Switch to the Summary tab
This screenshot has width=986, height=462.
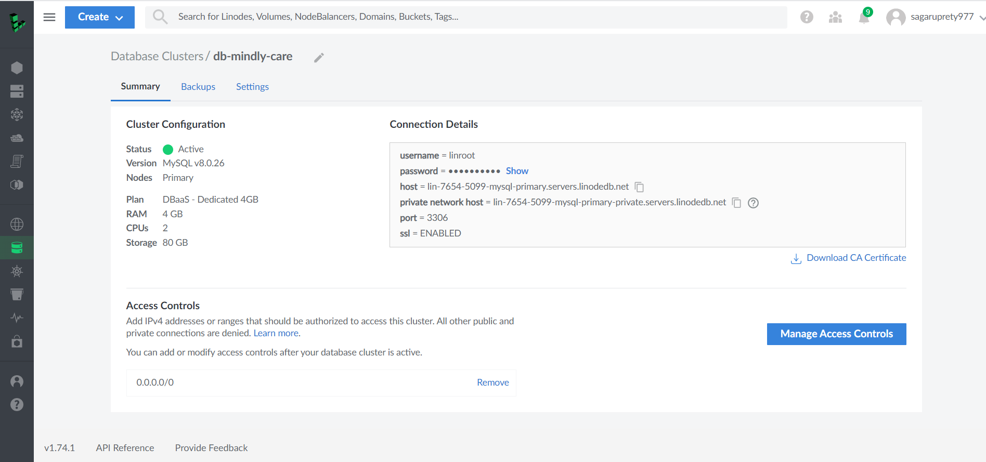tap(140, 86)
